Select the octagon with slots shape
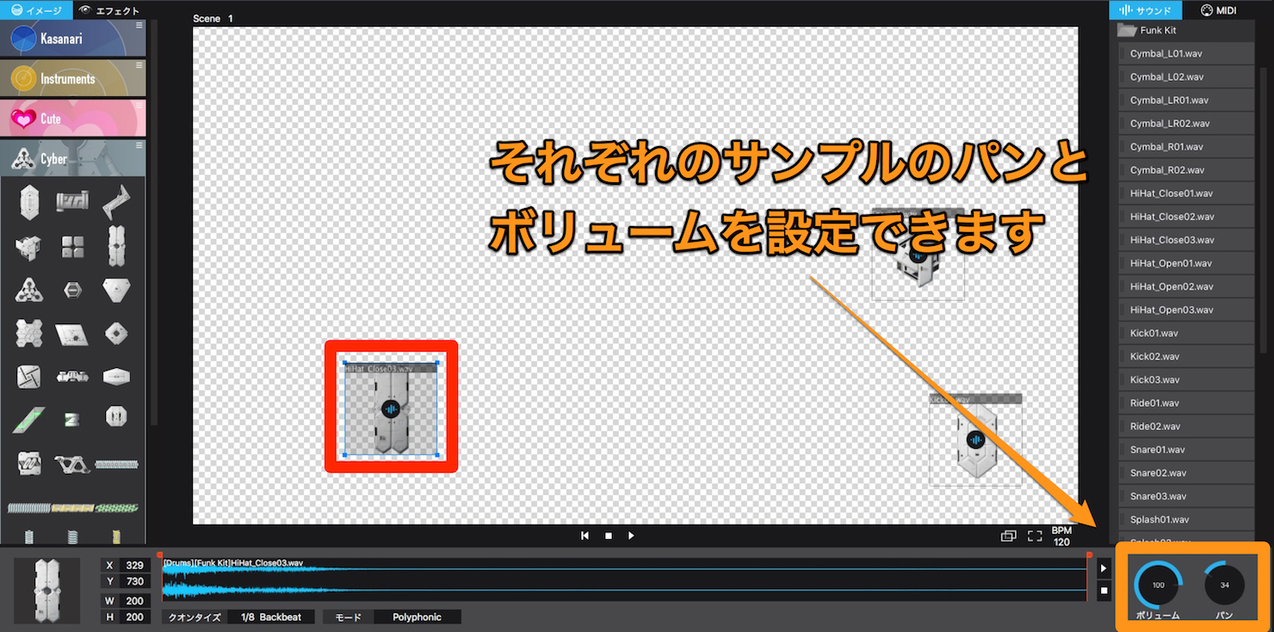 116,417
